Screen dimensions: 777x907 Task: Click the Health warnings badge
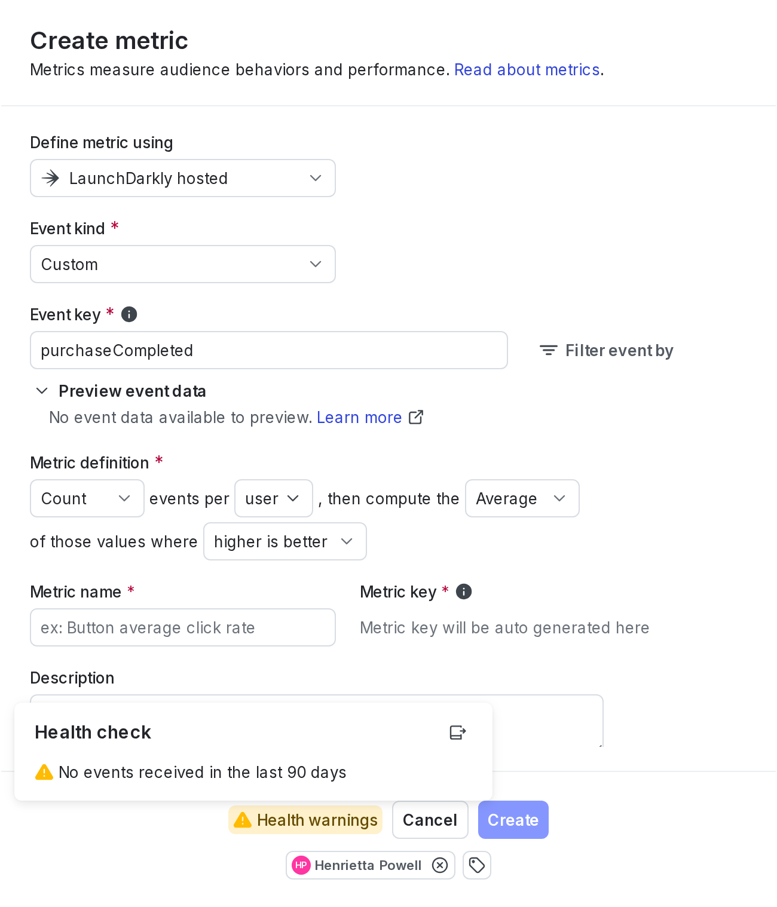[305, 820]
